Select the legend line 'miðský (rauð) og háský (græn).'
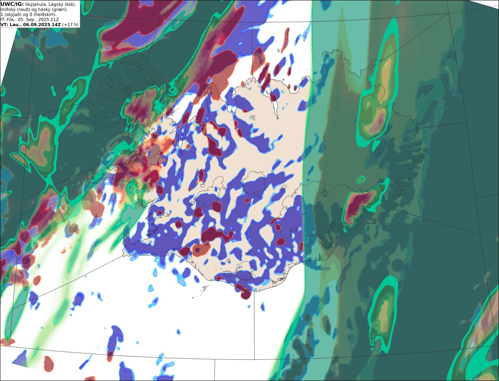The height and width of the screenshot is (381, 499). point(34,9)
